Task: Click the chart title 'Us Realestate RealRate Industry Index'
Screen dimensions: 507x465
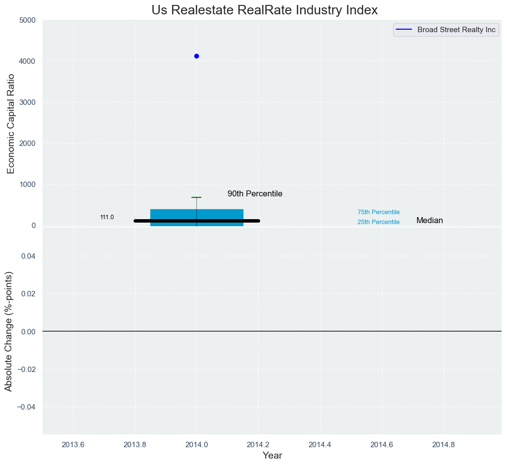Action: point(265,10)
